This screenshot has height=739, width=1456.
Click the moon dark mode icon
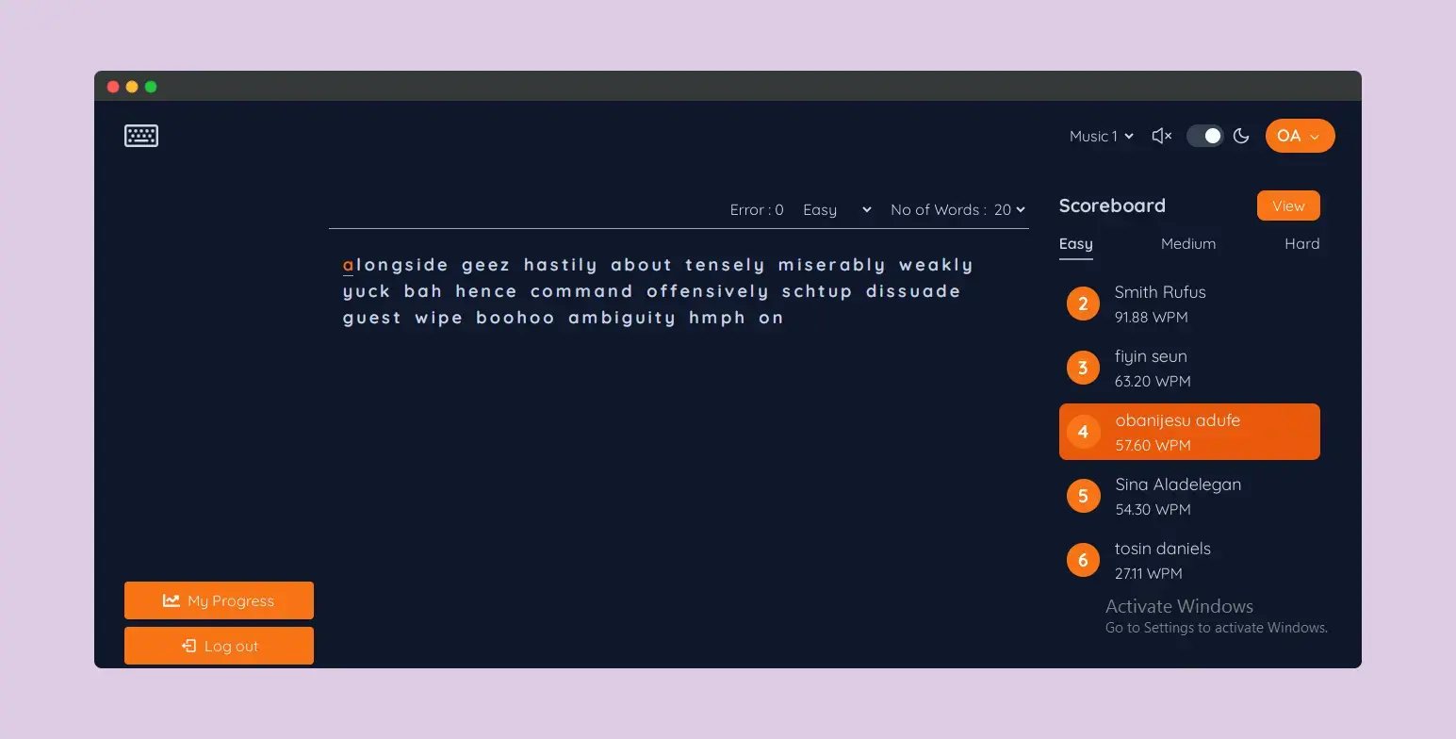1241,136
